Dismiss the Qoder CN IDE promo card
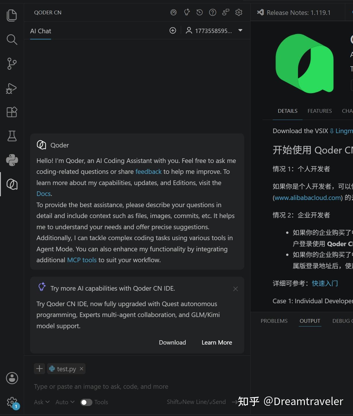The image size is (353, 416). [x=236, y=289]
